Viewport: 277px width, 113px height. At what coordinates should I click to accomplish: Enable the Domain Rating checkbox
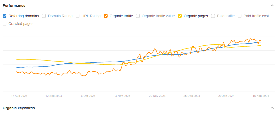click(x=44, y=16)
